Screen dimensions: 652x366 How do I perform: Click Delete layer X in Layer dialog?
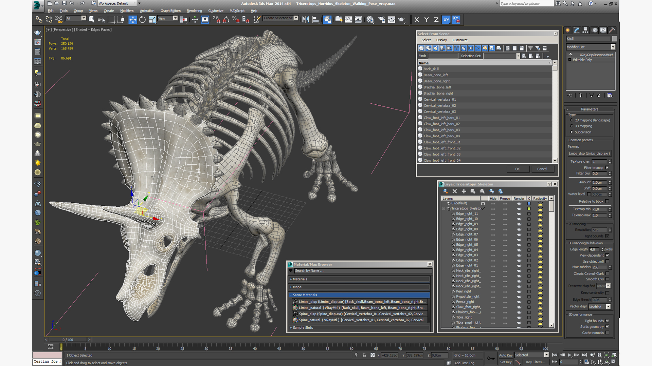pyautogui.click(x=455, y=191)
